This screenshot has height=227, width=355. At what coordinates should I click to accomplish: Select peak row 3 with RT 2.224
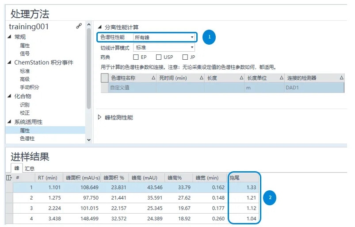tap(133, 208)
